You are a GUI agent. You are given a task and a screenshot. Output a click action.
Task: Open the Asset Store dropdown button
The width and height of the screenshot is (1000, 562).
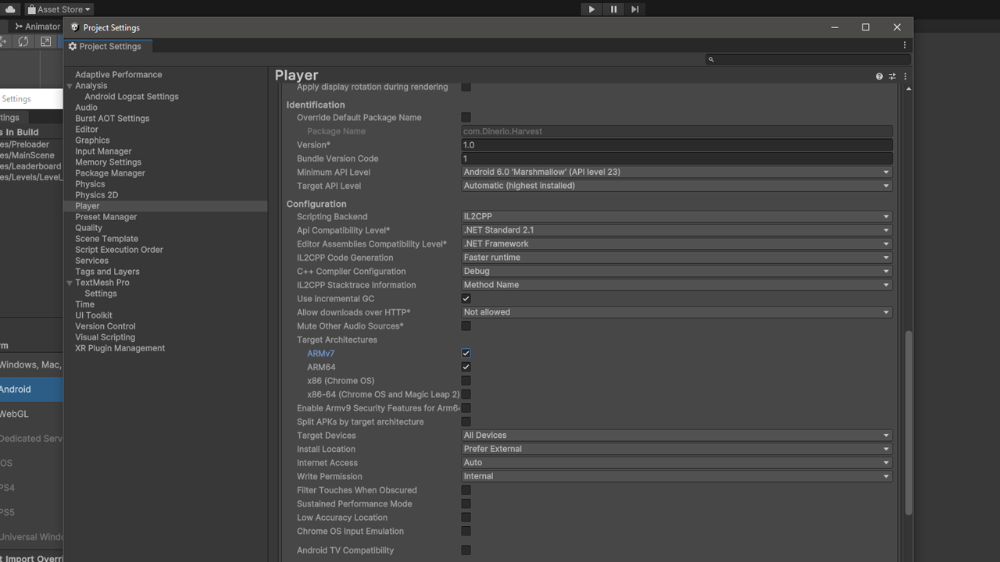click(59, 9)
